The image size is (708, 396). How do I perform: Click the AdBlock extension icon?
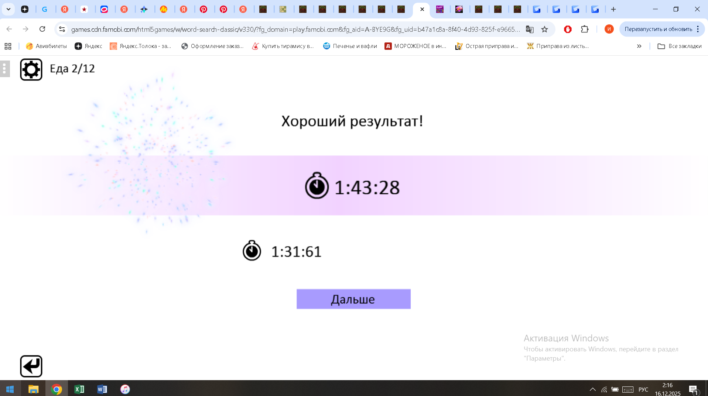pyautogui.click(x=568, y=29)
